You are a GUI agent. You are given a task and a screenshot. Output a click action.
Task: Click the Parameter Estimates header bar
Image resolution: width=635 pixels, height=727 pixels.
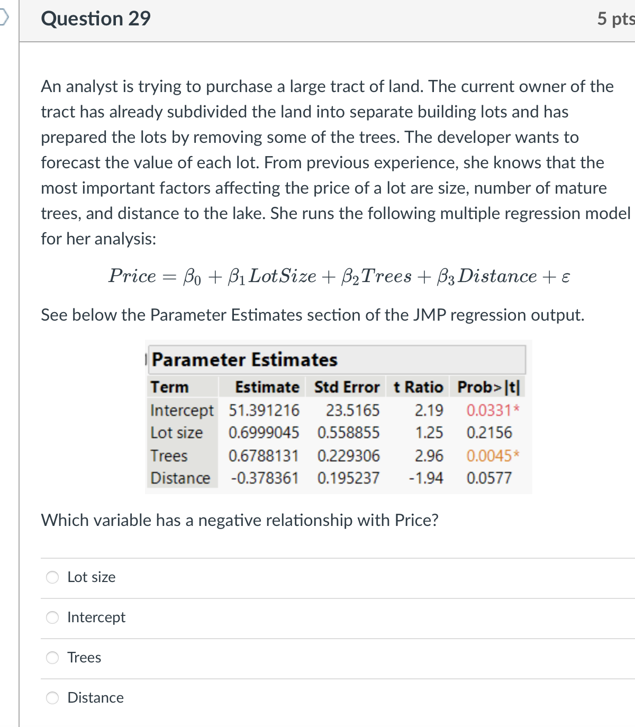point(243,360)
